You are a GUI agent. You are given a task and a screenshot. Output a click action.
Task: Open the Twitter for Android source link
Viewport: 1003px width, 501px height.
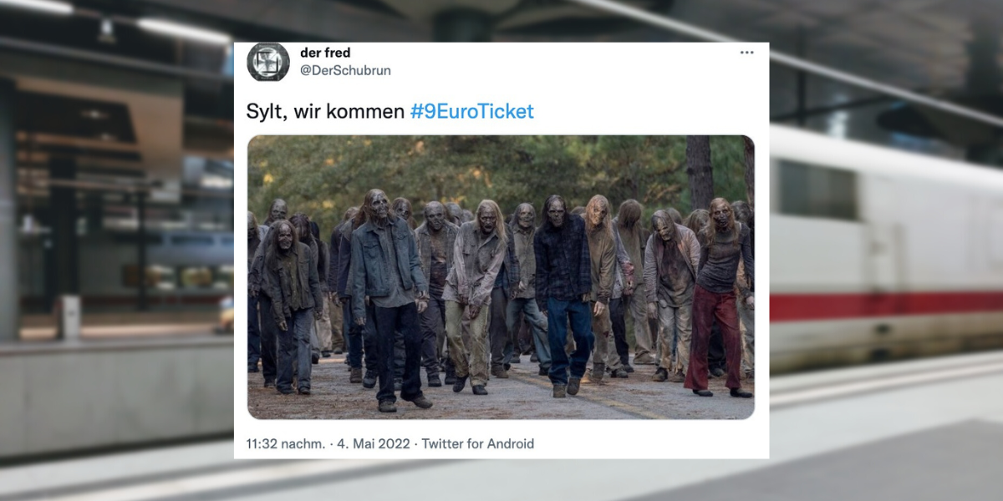pyautogui.click(x=477, y=443)
